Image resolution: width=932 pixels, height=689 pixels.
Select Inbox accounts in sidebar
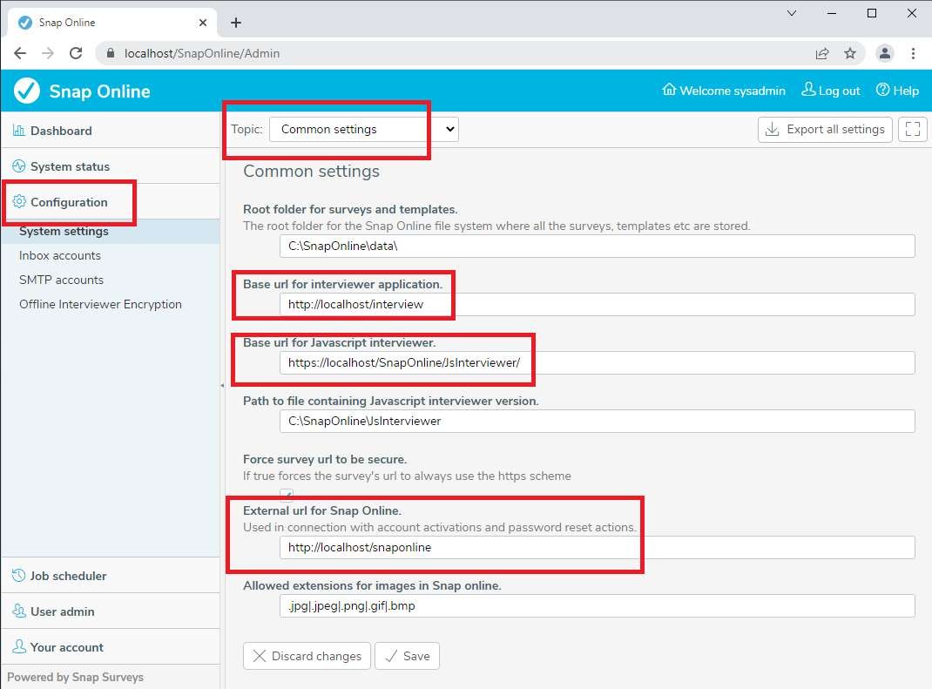tap(60, 255)
